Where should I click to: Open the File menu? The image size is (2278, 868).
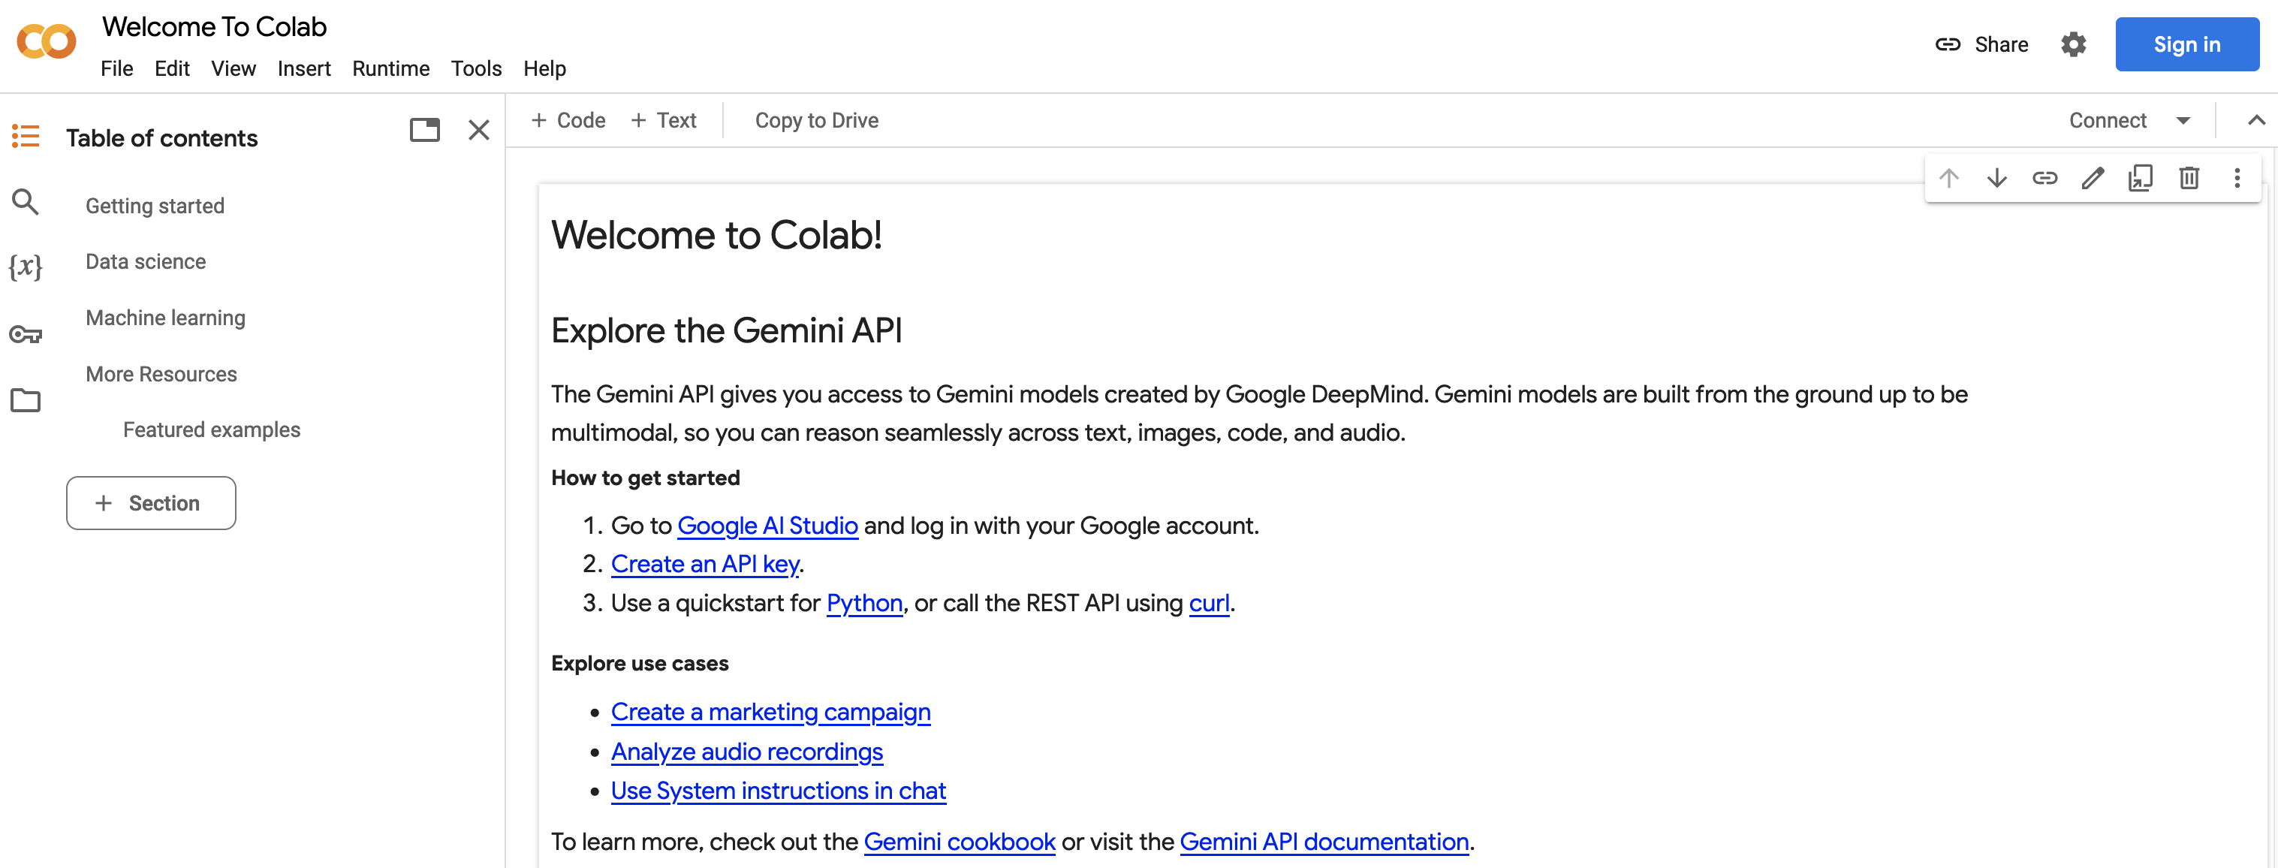(116, 68)
